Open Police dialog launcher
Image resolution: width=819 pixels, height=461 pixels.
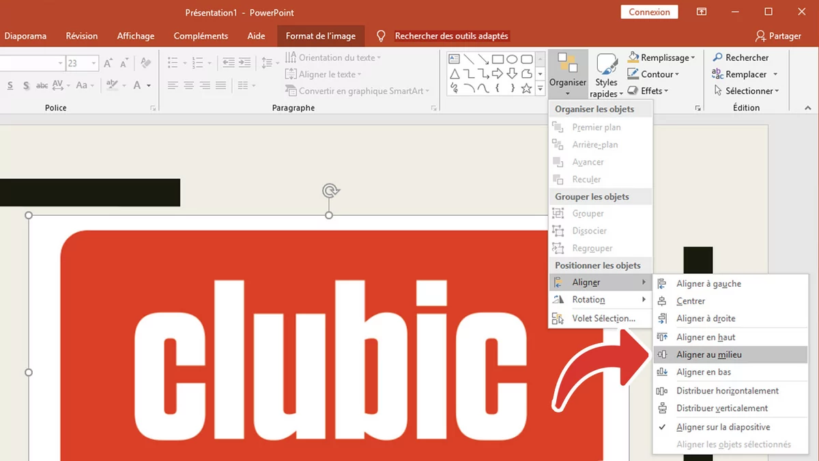pos(152,109)
